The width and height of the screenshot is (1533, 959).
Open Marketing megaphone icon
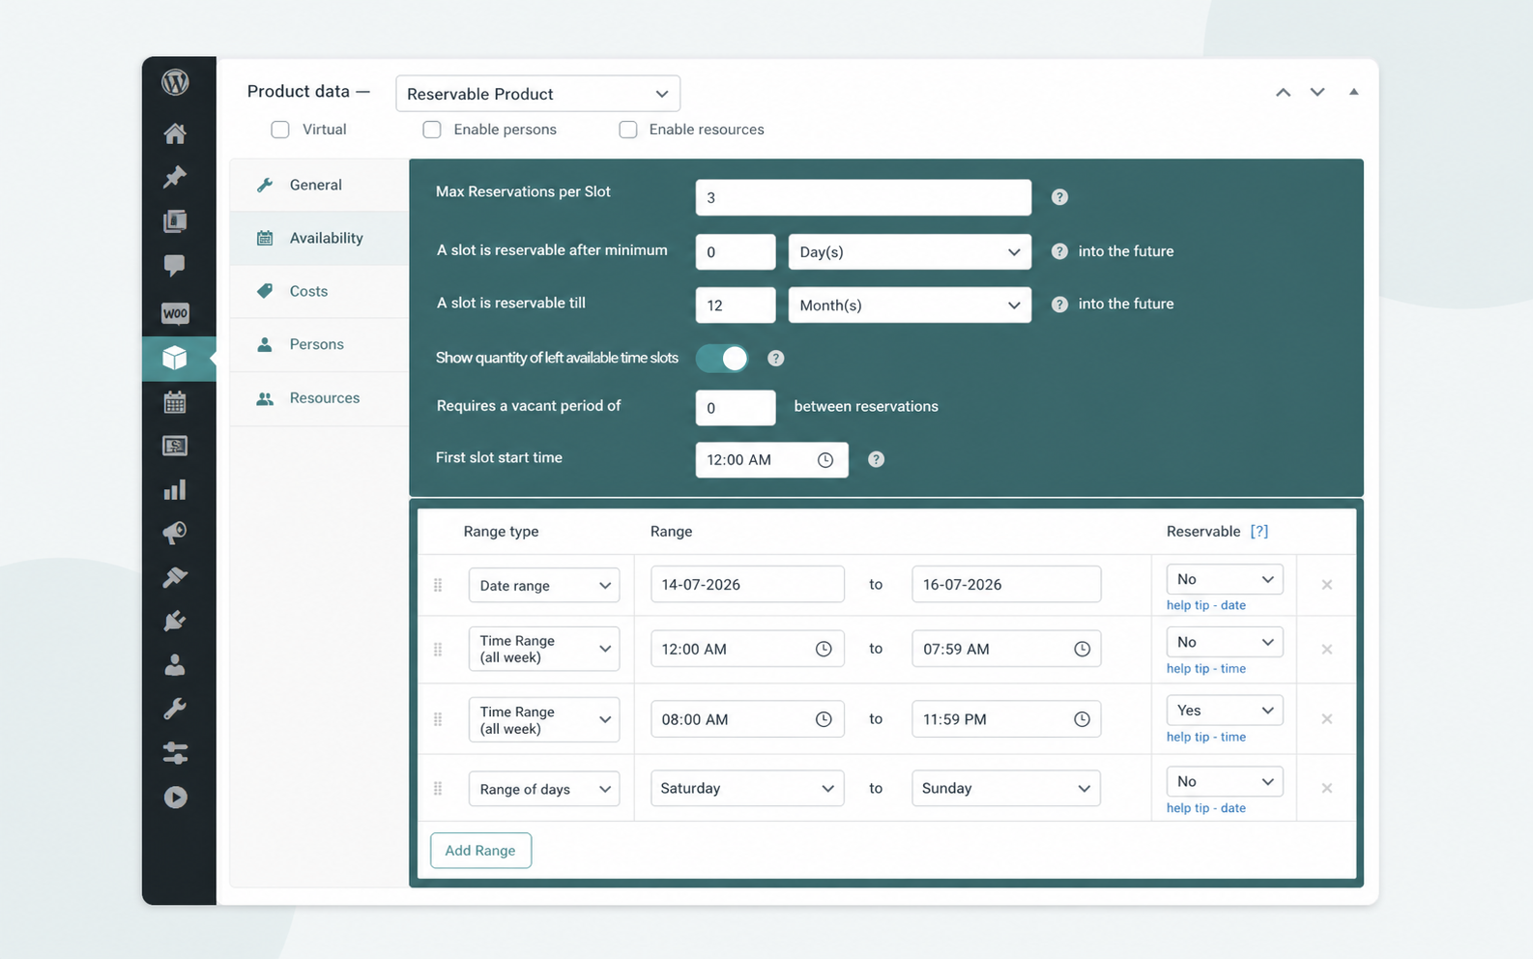(x=175, y=533)
